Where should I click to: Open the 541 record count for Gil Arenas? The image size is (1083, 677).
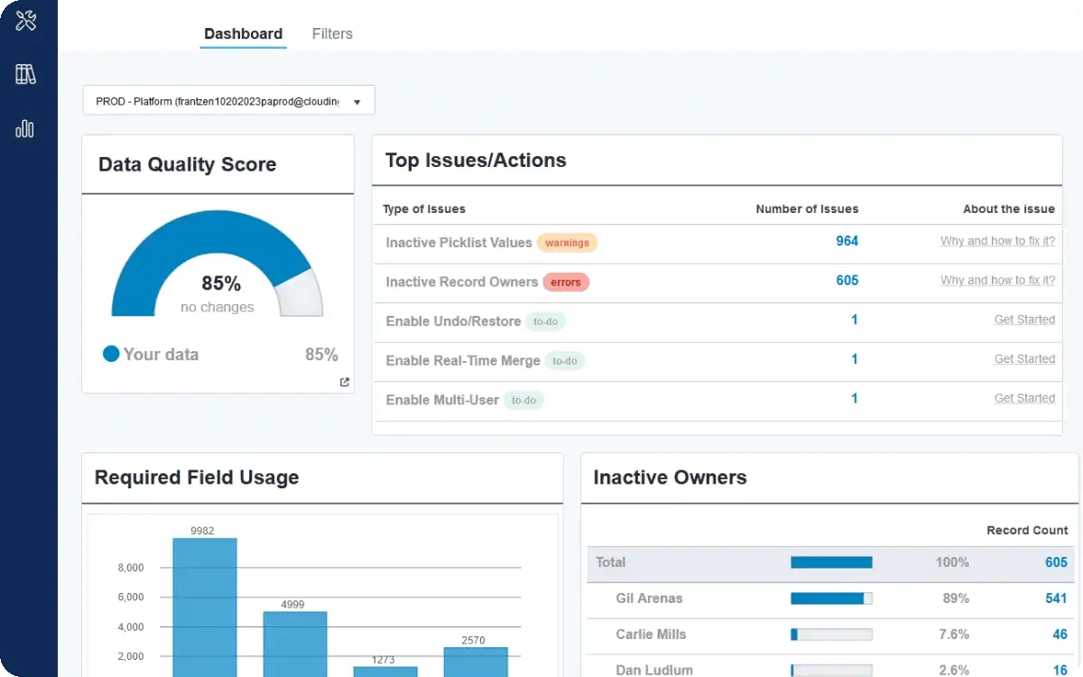coord(1056,598)
